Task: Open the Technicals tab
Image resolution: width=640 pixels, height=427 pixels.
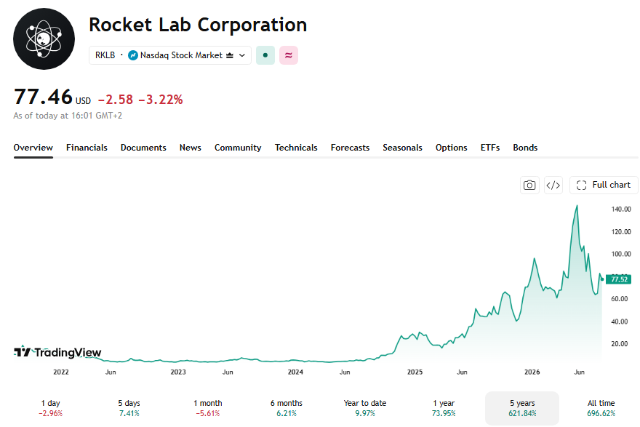Action: pyautogui.click(x=296, y=148)
